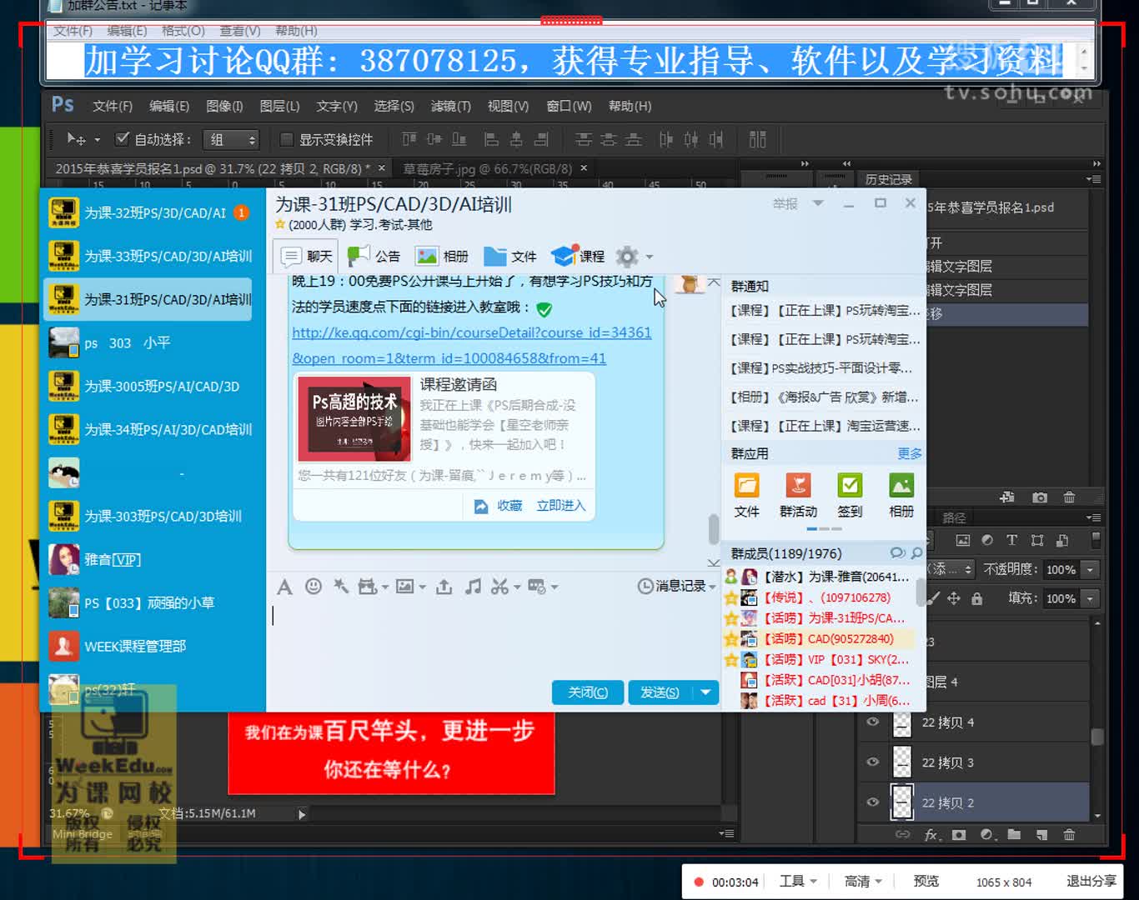Open Notepad 格式(O) menu

coord(183,31)
